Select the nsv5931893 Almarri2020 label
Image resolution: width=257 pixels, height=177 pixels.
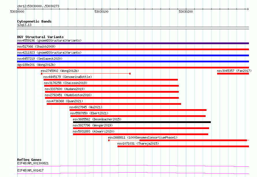[x=94, y=131]
